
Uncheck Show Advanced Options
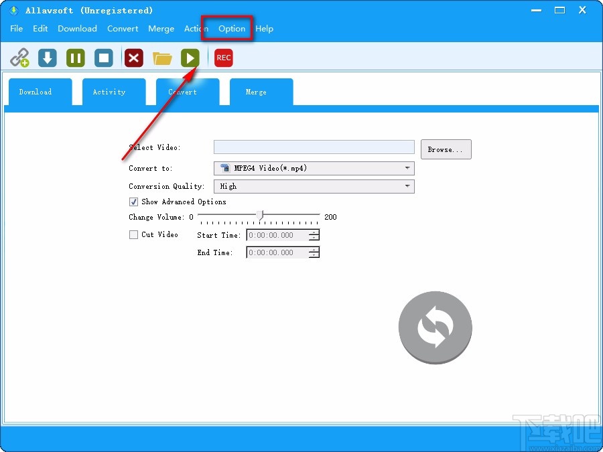click(133, 202)
